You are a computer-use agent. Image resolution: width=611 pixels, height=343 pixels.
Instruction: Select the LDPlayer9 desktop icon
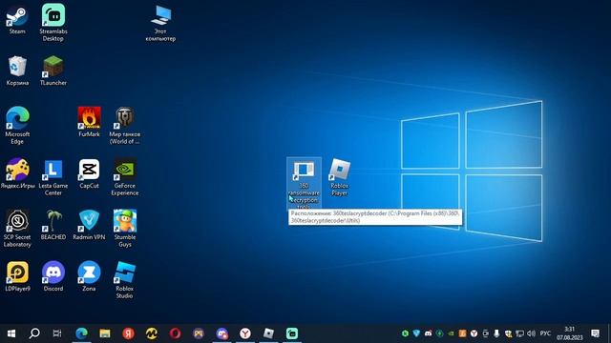pyautogui.click(x=17, y=276)
